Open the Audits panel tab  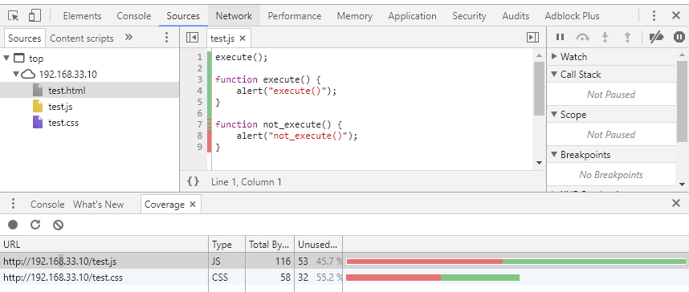click(516, 16)
